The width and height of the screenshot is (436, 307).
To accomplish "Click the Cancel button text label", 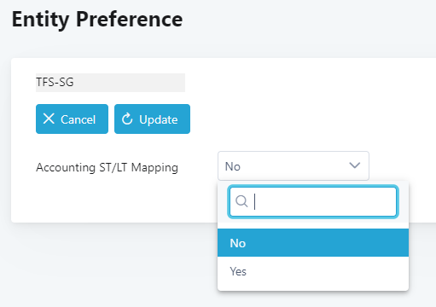I will coord(78,119).
